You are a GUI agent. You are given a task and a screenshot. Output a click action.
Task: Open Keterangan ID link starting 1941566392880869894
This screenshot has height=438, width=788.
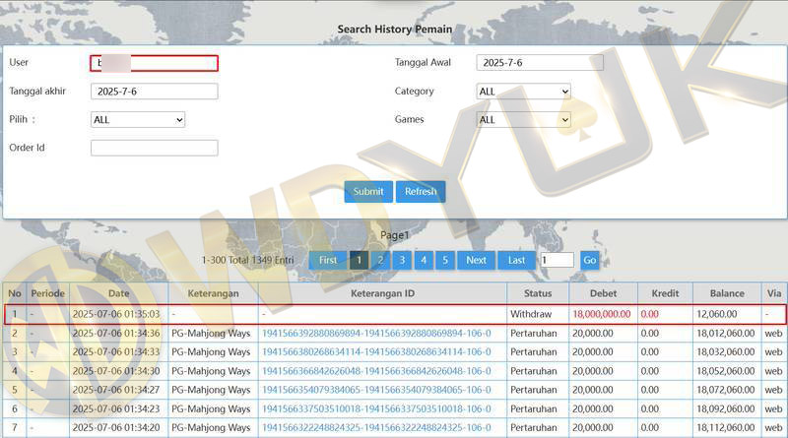[x=376, y=334]
